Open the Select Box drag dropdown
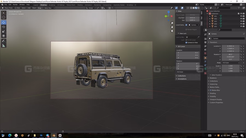This screenshot has height=138, width=246. point(49,8)
